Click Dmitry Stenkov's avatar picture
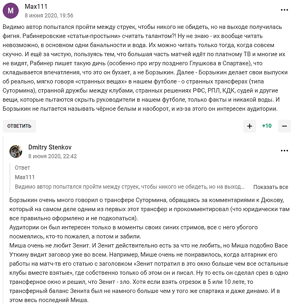Viewport: 292px width, 304px height. (16, 151)
